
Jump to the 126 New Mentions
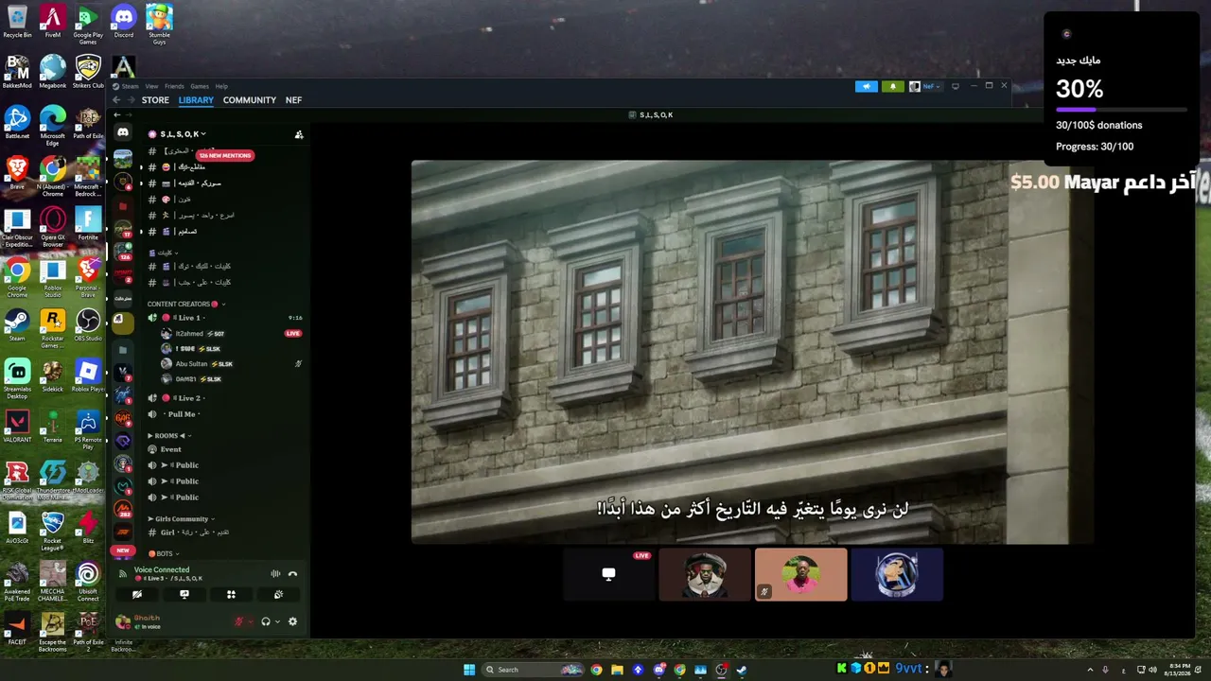pyautogui.click(x=225, y=155)
